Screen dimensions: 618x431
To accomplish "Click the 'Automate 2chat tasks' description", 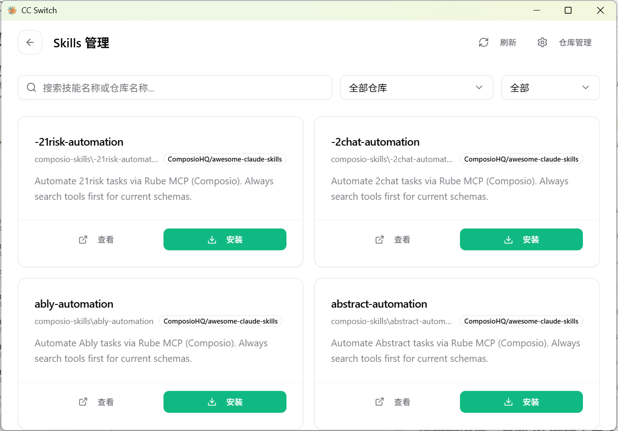I will [449, 189].
